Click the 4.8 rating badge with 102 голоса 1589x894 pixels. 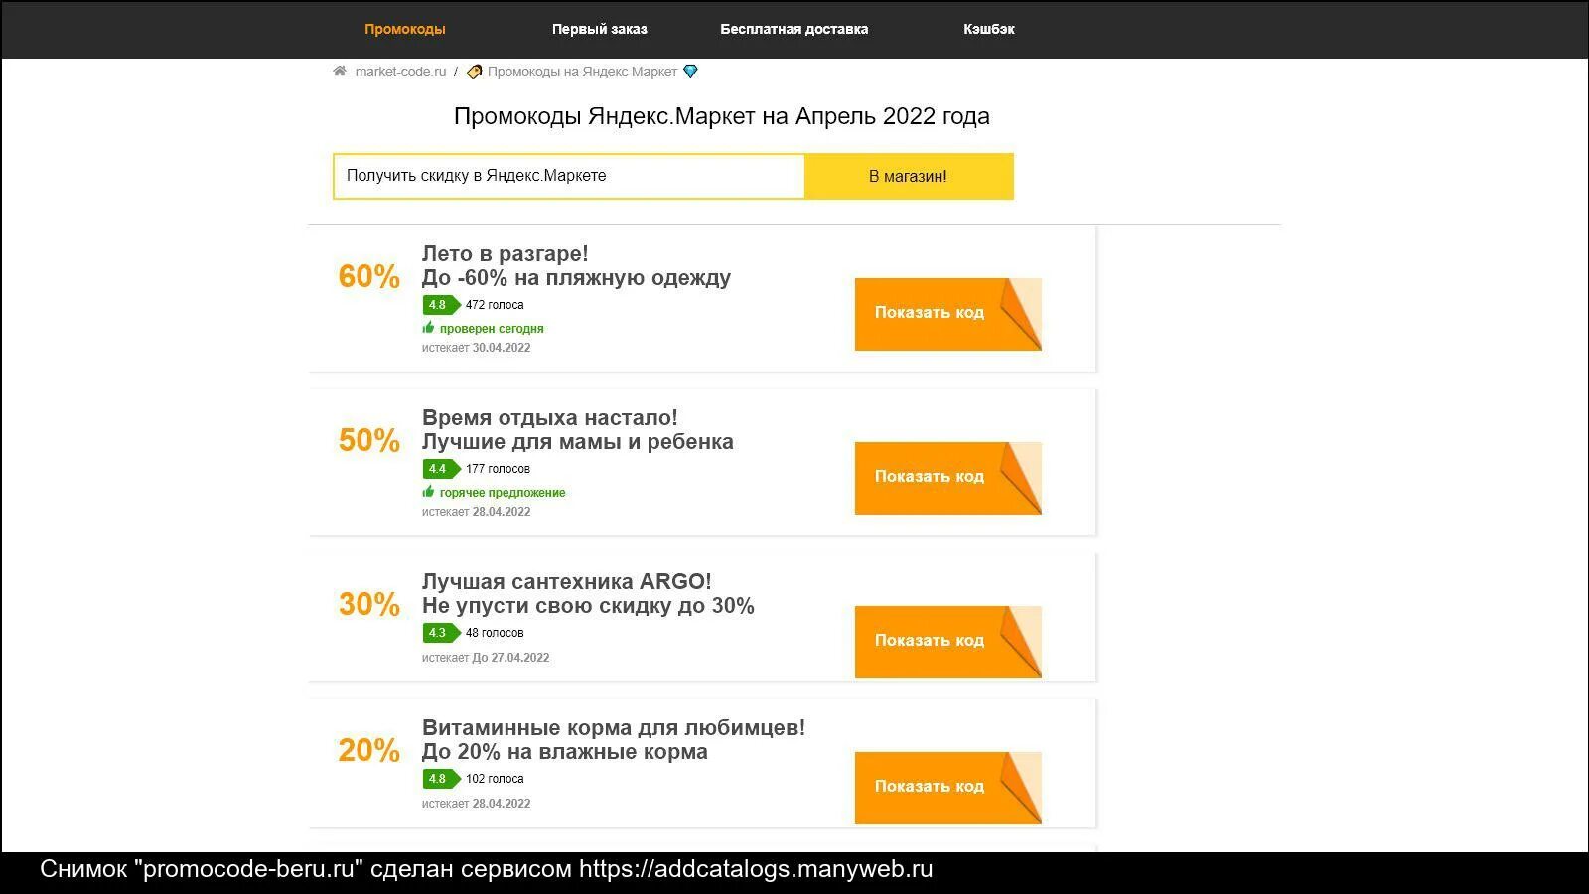tap(440, 779)
